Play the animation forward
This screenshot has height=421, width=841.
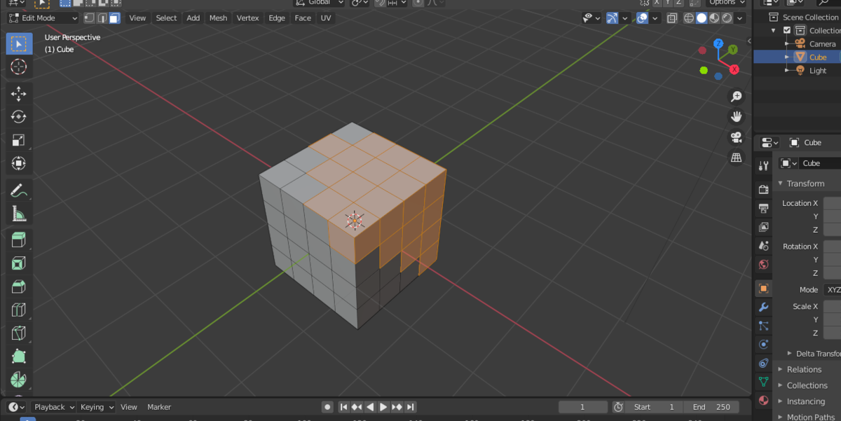[x=383, y=407]
